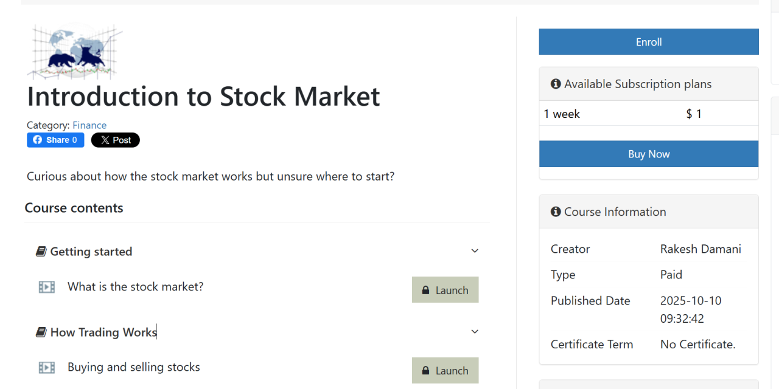Viewport: 779px width, 389px height.
Task: Click video icon for What is the stock market
Action: coord(47,287)
